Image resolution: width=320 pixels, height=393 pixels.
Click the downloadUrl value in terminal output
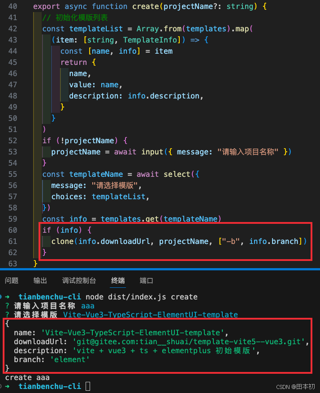(x=189, y=342)
